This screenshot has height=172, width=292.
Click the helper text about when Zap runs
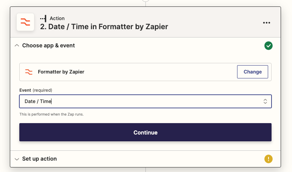point(51,114)
